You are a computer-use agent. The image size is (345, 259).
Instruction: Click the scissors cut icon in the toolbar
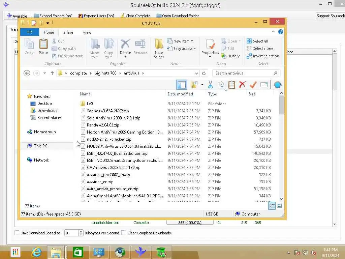tap(210, 85)
